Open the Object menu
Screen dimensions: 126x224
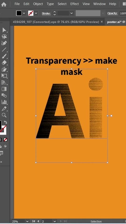(x=38, y=4)
